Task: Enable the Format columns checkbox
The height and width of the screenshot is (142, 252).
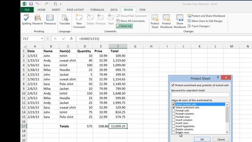Action: click(x=173, y=114)
